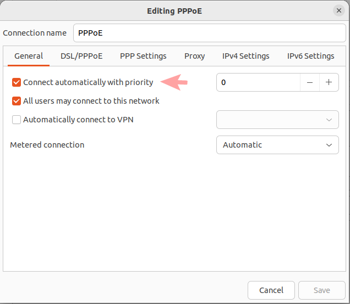350x304 pixels.
Task: Toggle All users may connect checkbox
Action: tap(17, 101)
